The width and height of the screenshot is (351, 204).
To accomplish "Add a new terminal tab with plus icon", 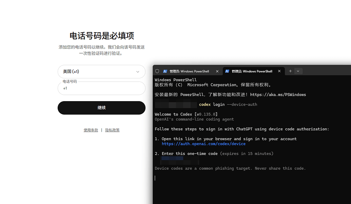I will tap(290, 71).
